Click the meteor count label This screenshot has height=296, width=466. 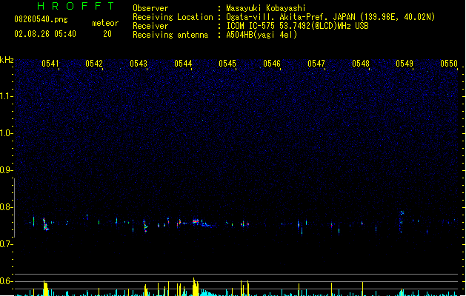pyautogui.click(x=105, y=23)
